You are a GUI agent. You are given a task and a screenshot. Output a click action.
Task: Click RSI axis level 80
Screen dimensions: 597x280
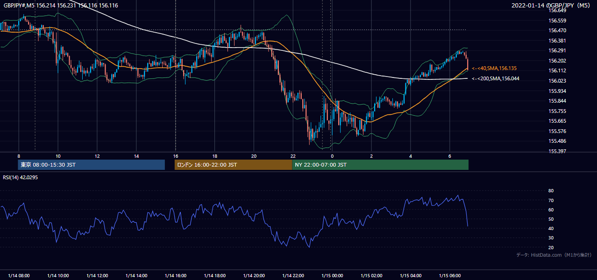click(551, 191)
